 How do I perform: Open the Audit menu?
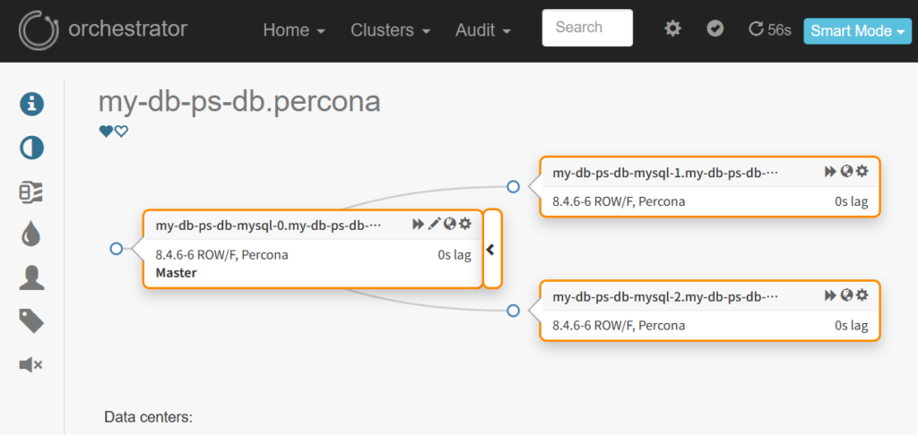click(483, 30)
